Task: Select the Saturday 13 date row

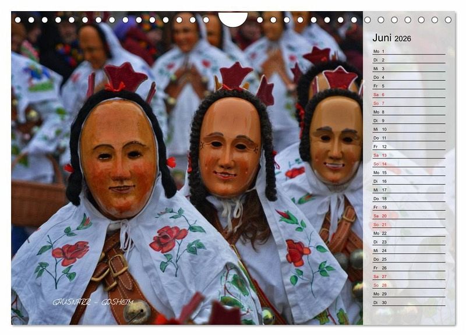Action: coord(408,155)
